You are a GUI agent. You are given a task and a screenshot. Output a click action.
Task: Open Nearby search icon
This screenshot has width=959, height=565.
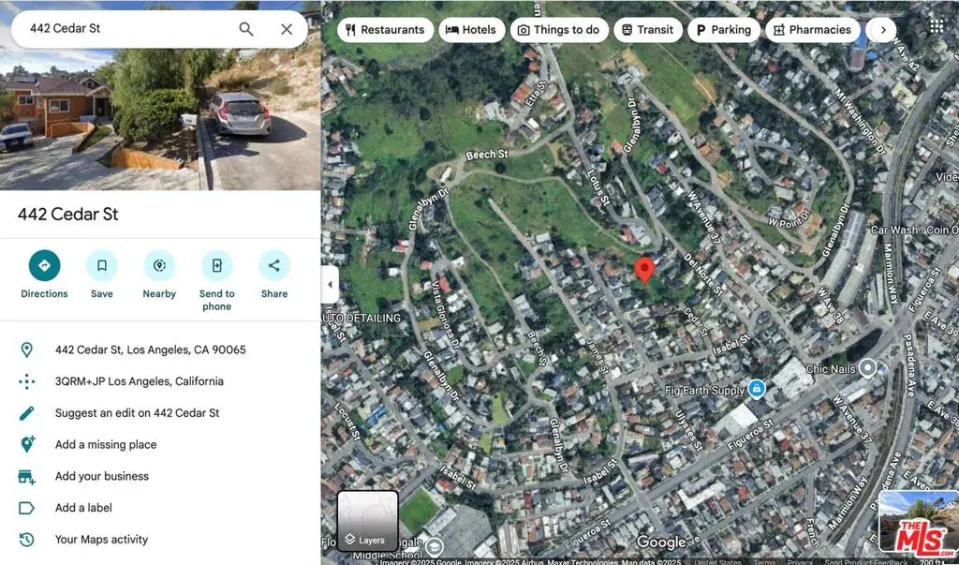point(159,266)
